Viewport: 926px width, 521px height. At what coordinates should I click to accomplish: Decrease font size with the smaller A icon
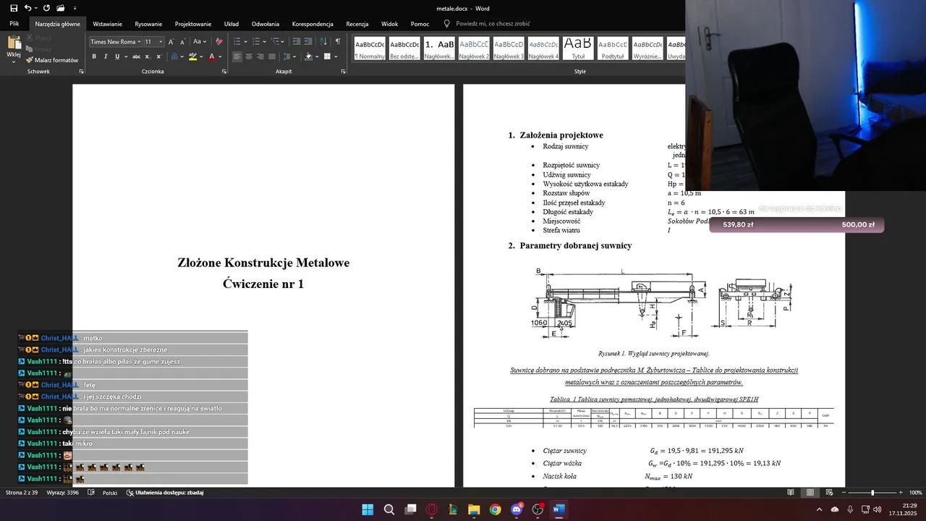(184, 41)
